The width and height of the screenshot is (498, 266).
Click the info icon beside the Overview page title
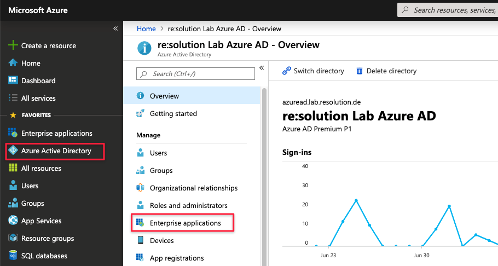tap(144, 48)
